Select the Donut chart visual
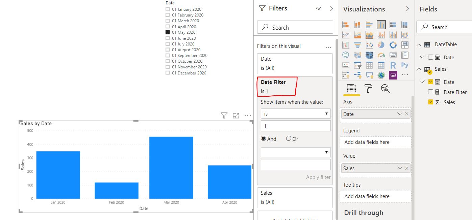The image size is (472, 220). [x=393, y=45]
